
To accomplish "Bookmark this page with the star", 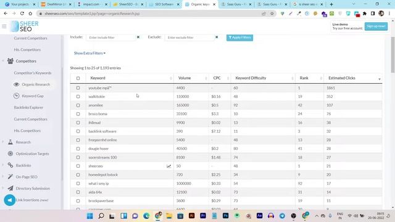I will coord(272,14).
